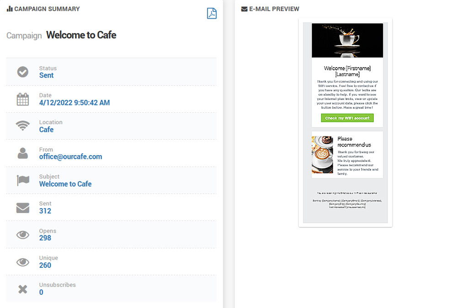Click the Sent count 312
The width and height of the screenshot is (457, 308).
click(45, 211)
